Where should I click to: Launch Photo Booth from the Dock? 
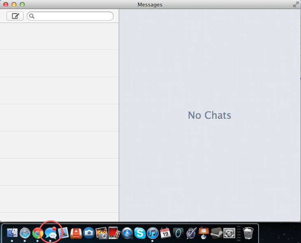tap(114, 233)
